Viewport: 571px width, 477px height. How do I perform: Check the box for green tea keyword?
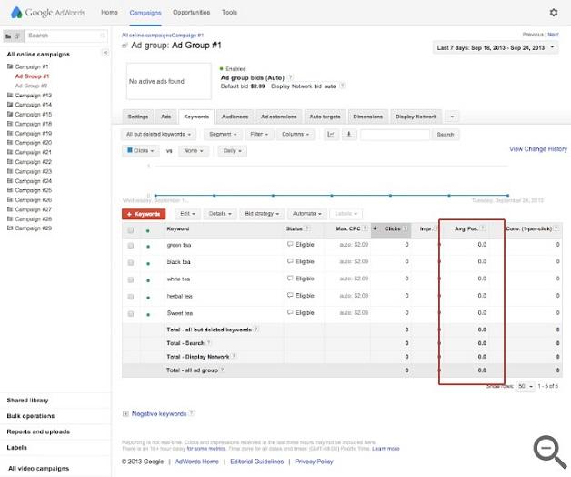pyautogui.click(x=131, y=245)
